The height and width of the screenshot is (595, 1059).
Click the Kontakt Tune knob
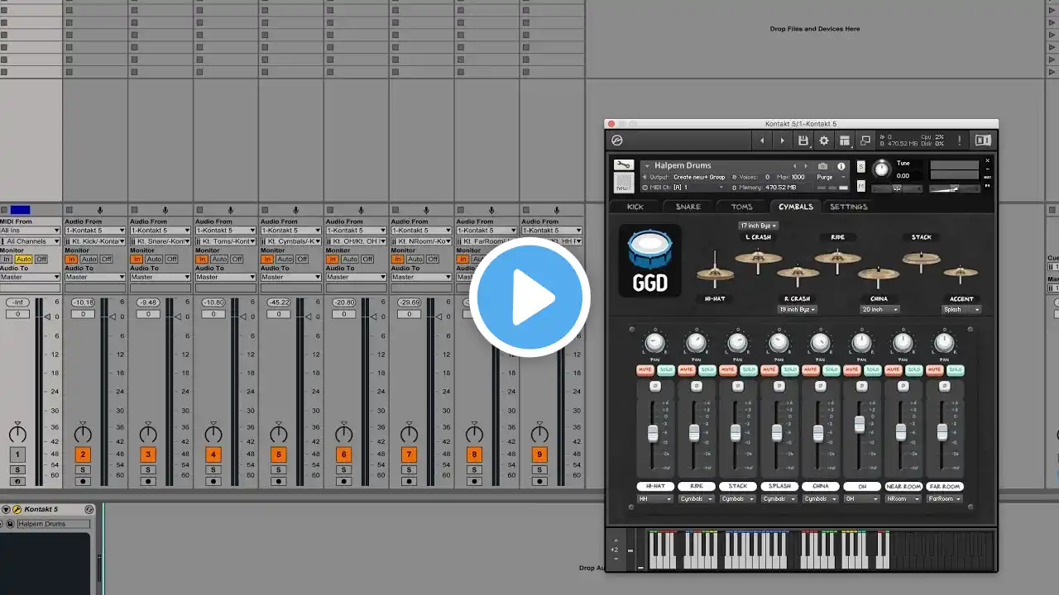[x=882, y=169]
